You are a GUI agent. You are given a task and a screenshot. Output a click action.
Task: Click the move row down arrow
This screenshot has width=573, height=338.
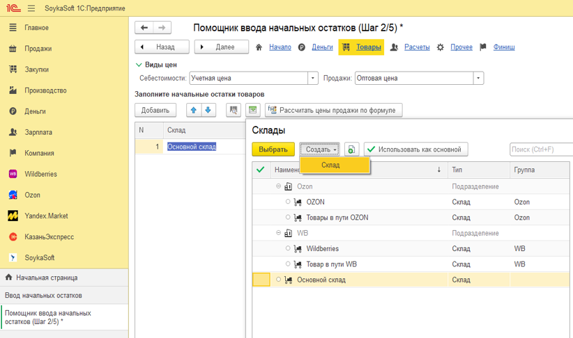point(208,110)
